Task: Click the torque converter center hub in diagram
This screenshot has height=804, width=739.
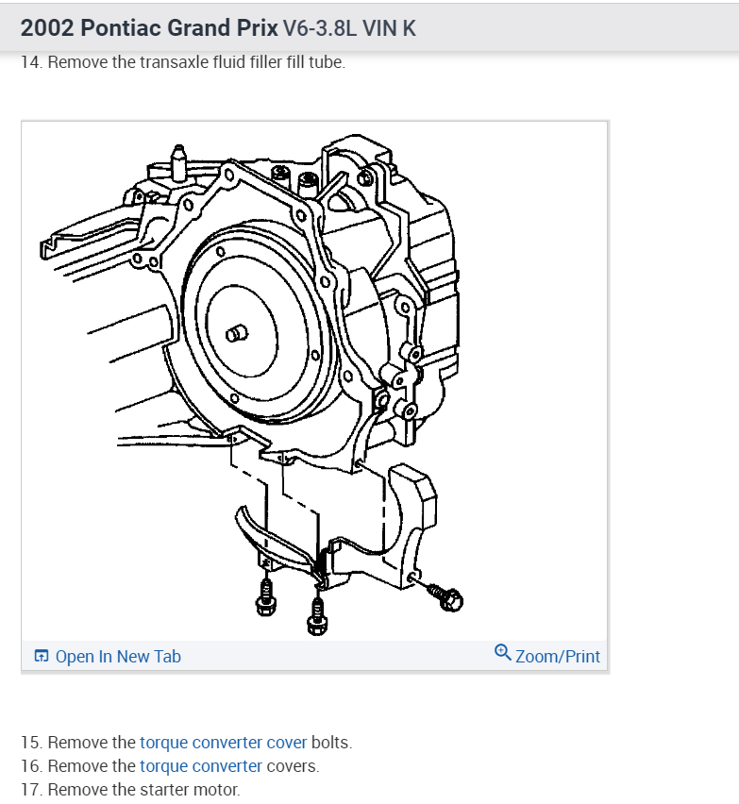Action: point(237,334)
